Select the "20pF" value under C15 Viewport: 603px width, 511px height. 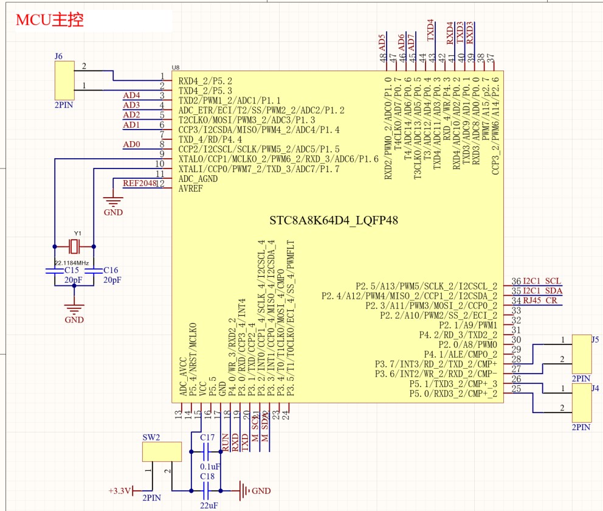[73, 280]
